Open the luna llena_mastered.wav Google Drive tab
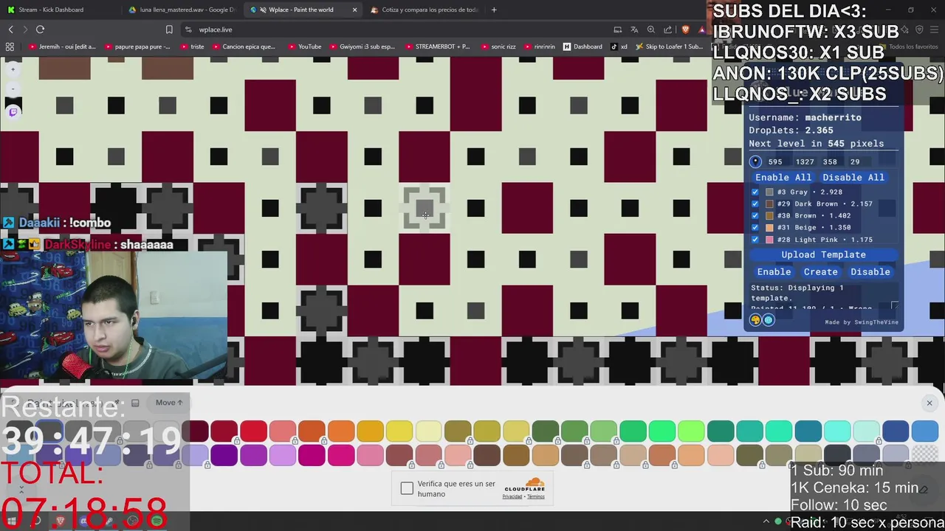Viewport: 945px width, 531px height. (181, 10)
